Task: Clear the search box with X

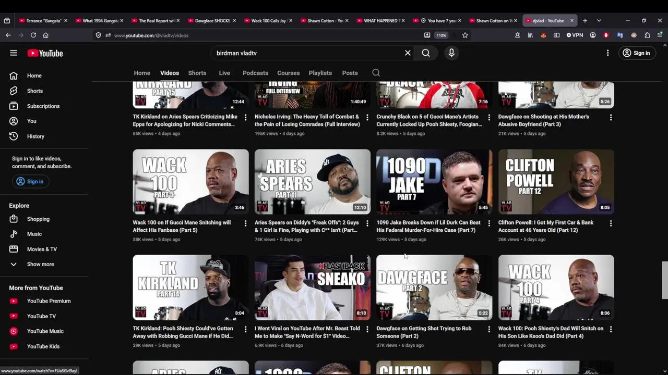Action: pyautogui.click(x=408, y=53)
